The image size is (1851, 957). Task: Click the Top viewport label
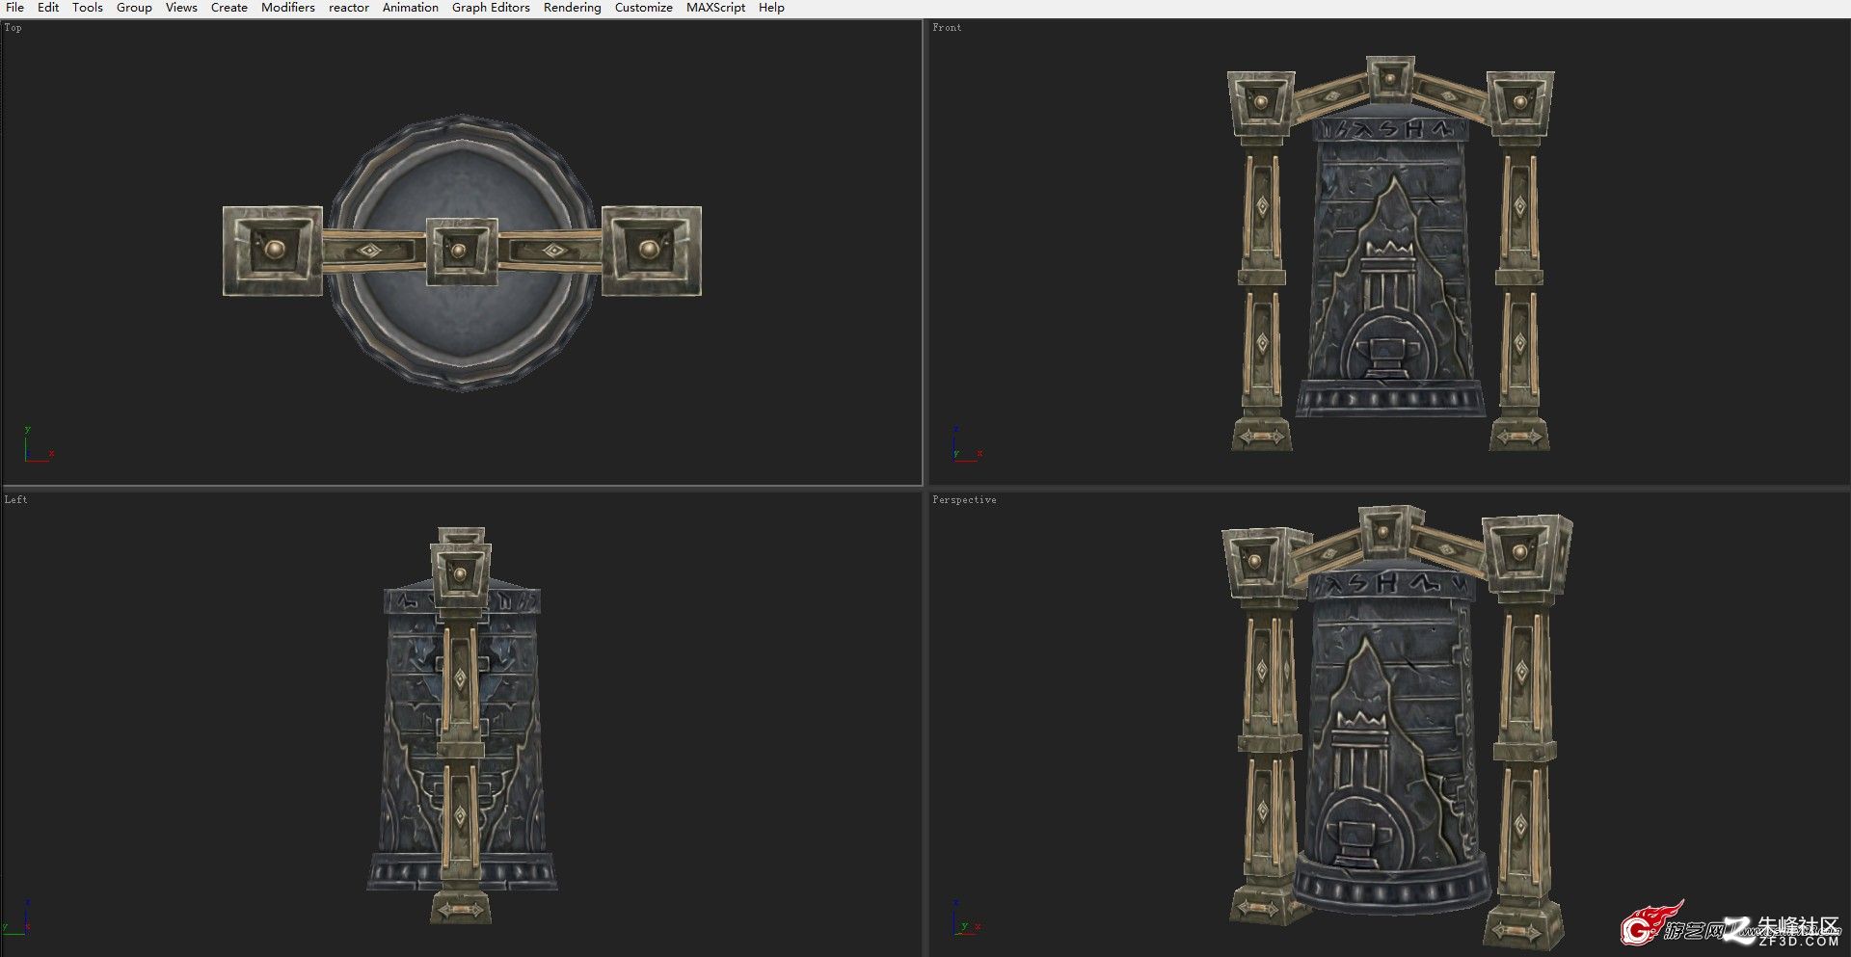pos(13,28)
